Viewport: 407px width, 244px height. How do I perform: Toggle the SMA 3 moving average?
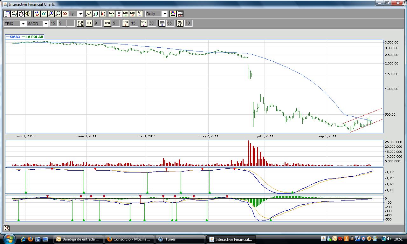point(162,23)
